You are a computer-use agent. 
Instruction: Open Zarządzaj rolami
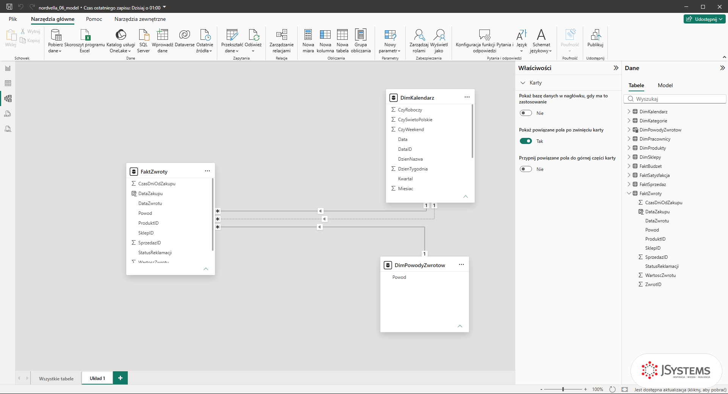pos(419,41)
